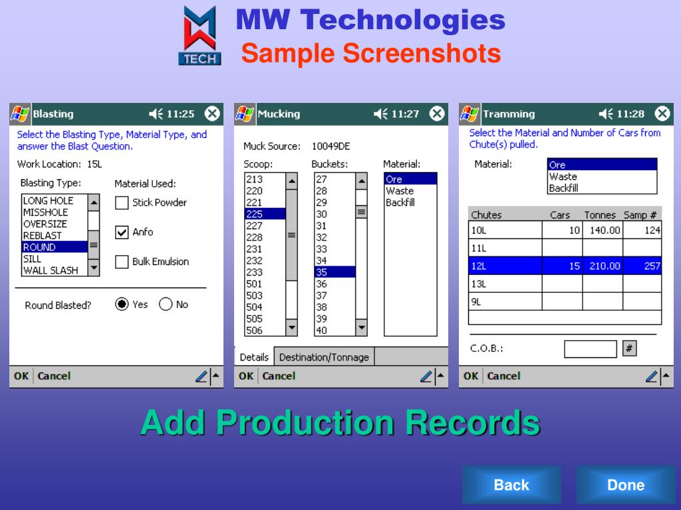Click the Done button
Image resolution: width=681 pixels, height=510 pixels.
(x=626, y=485)
